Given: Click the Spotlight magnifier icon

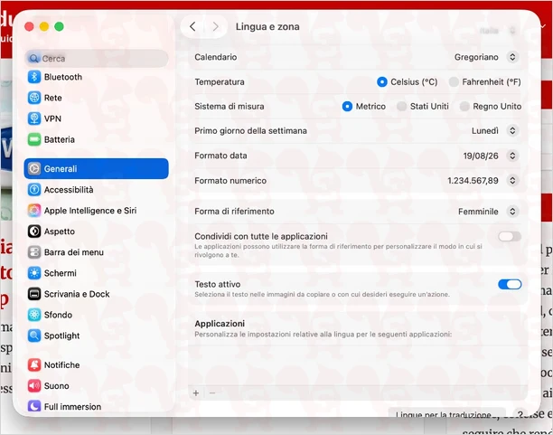Looking at the screenshot, I should coord(34,336).
